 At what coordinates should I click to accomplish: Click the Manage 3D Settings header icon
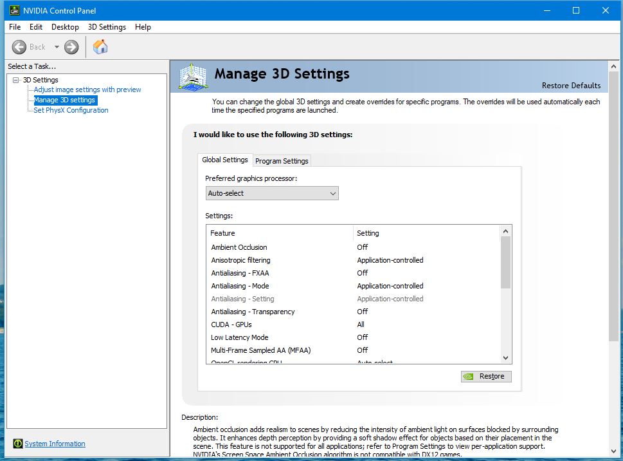(x=192, y=77)
